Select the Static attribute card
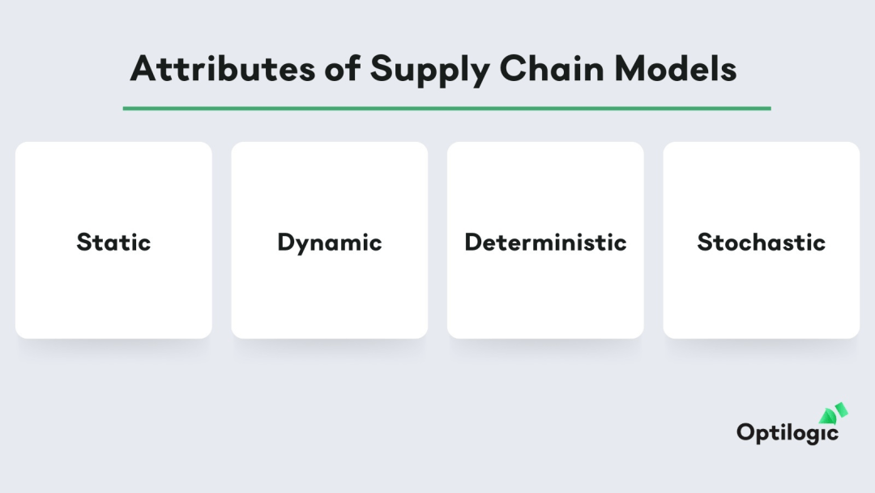This screenshot has height=493, width=875. (114, 240)
